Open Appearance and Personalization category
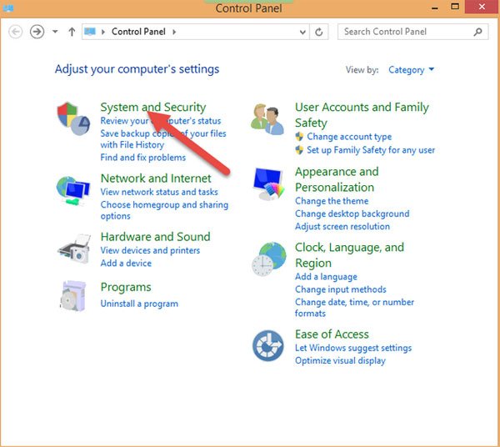Viewport: 500px width, 447px height. point(337,179)
